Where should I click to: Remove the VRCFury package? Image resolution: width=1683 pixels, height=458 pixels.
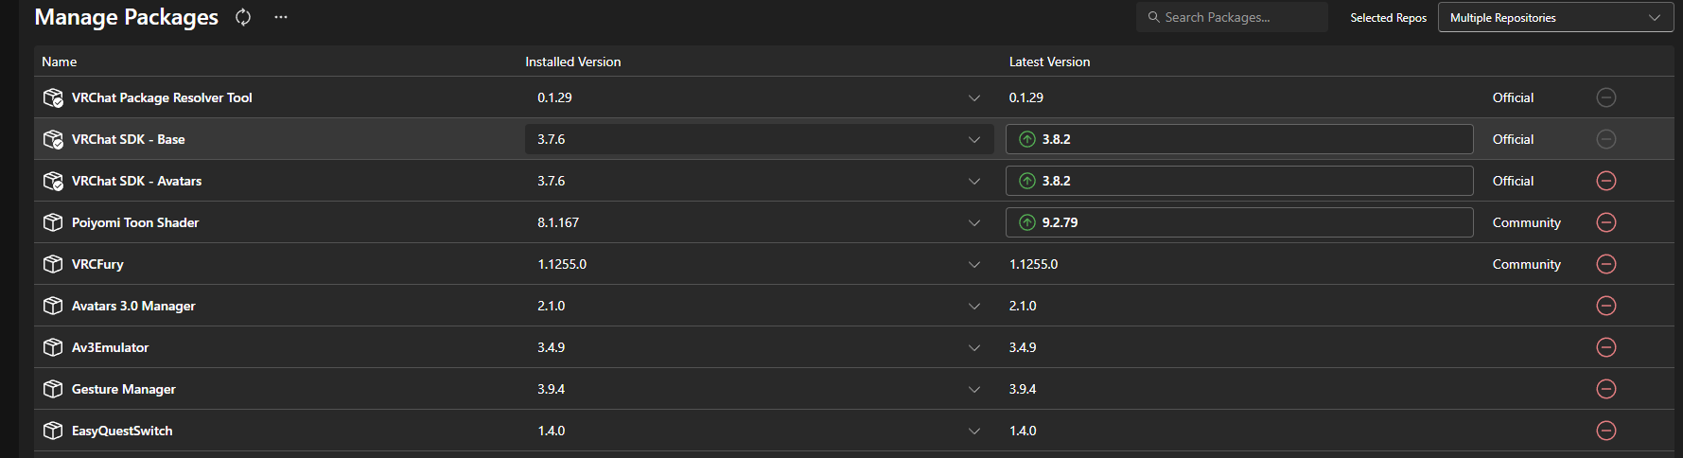(x=1605, y=264)
